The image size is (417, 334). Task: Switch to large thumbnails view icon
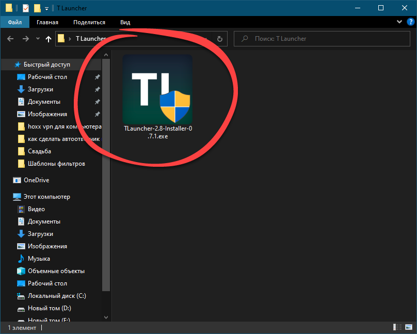click(x=408, y=327)
